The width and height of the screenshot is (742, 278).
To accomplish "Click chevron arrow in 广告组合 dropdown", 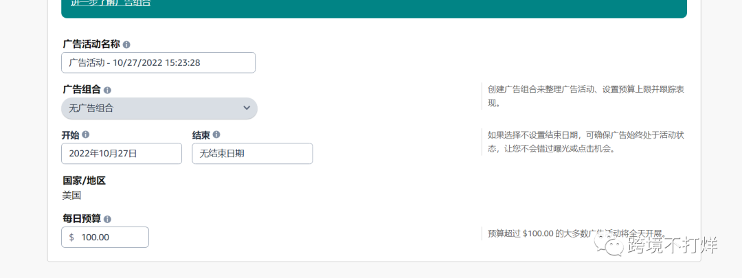I will click(x=247, y=108).
